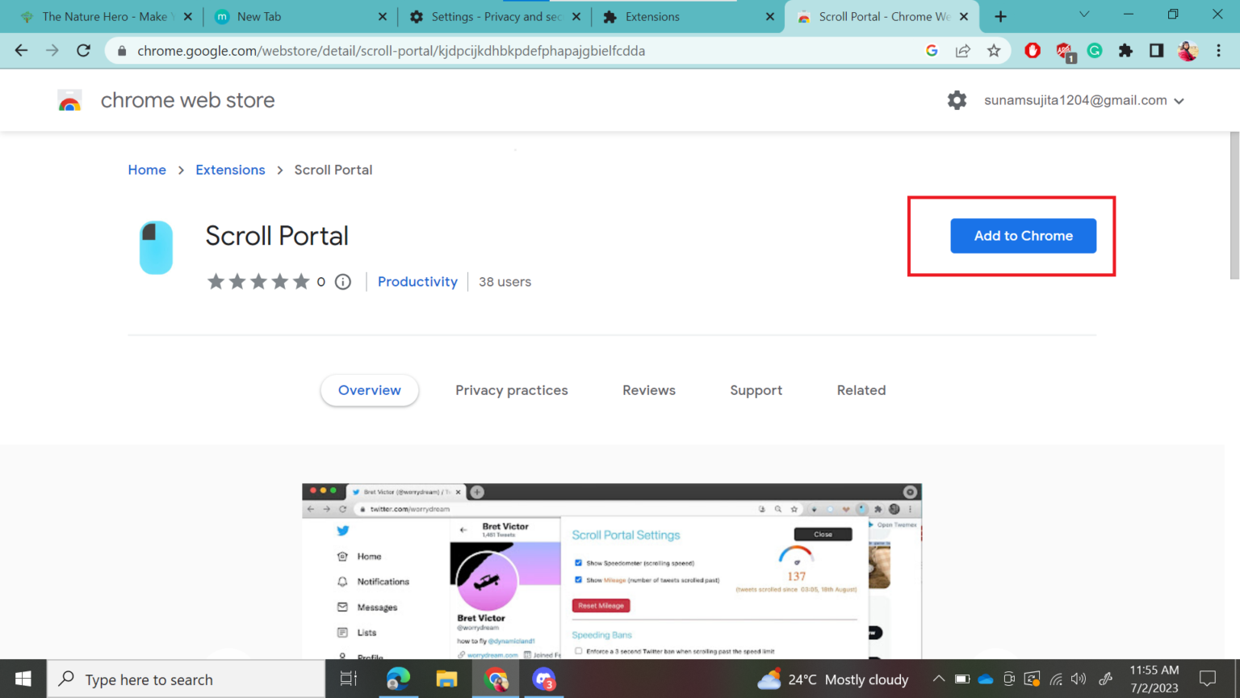Open the Grammarly extension icon
Viewport: 1240px width, 698px height.
(1095, 50)
